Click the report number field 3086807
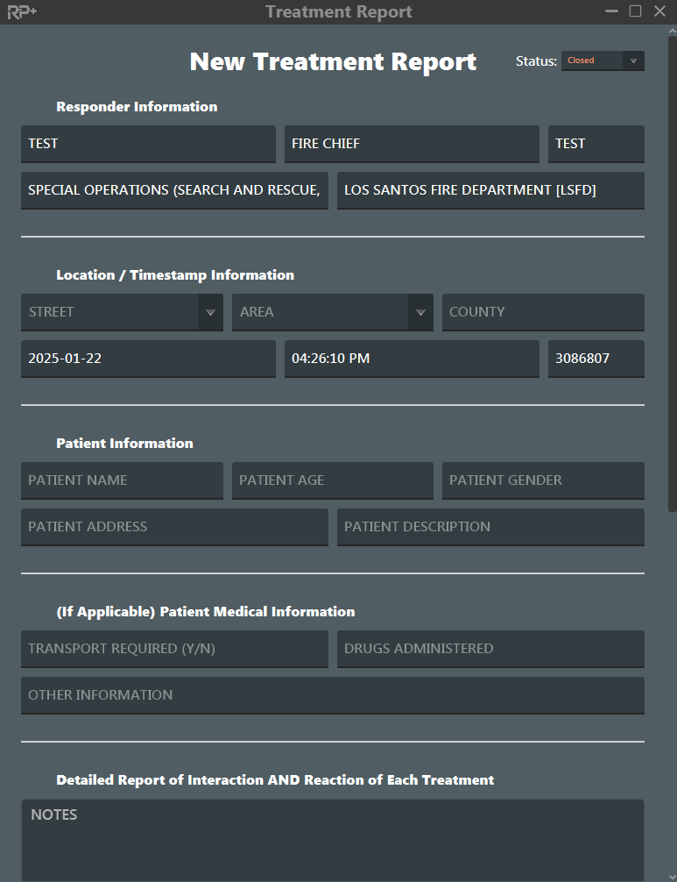 (x=596, y=359)
